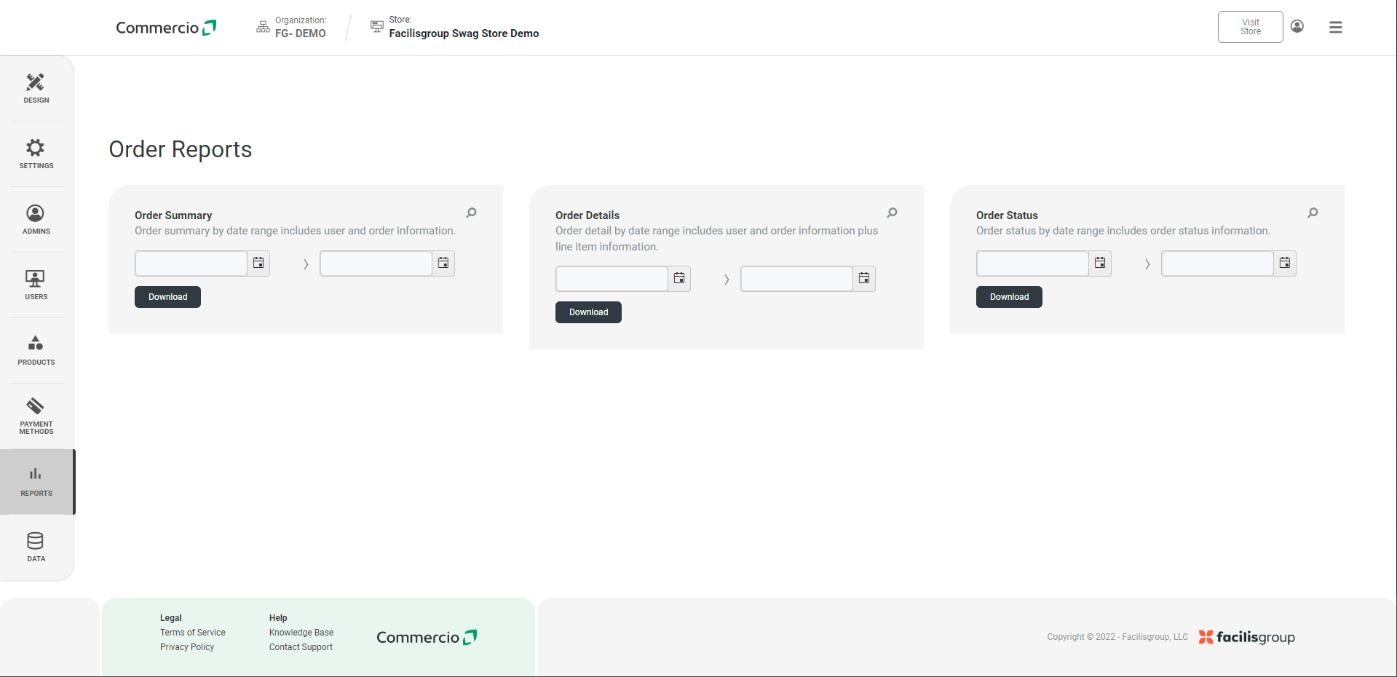Open Privacy Policy link
The image size is (1397, 677).
[x=187, y=647]
